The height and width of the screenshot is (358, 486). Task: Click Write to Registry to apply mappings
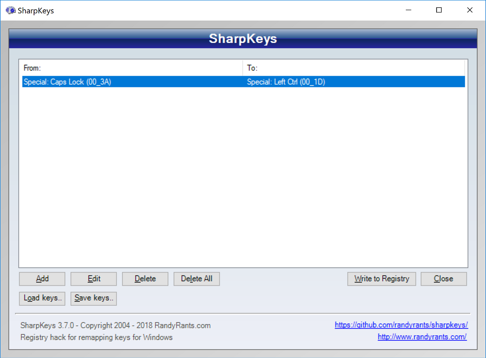coord(381,279)
